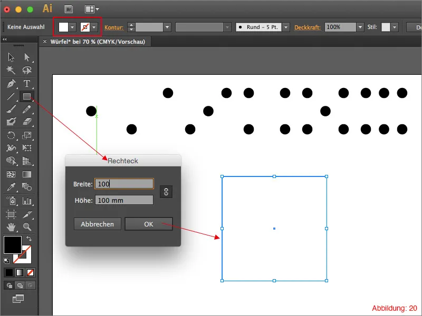Open the fill color dropdown in control bar
422x316 pixels.
coord(72,27)
